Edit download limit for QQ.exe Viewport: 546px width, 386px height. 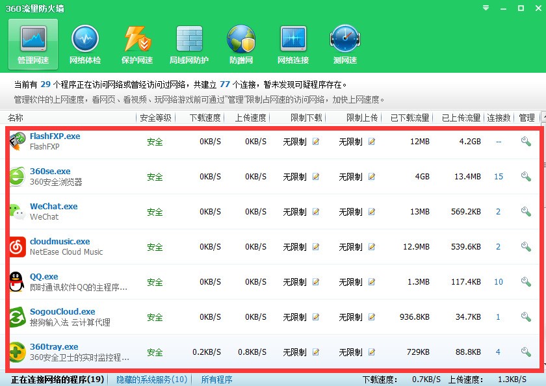[316, 282]
